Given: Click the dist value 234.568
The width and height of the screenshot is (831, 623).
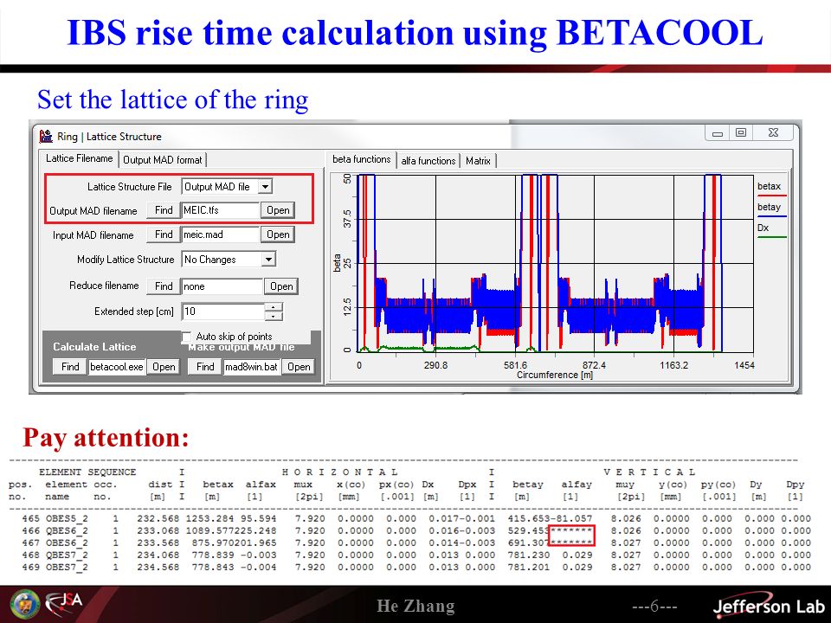Looking at the screenshot, I should pos(158,567).
